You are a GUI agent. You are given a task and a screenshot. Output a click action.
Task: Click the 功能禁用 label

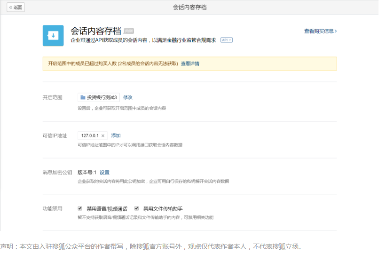pos(53,208)
